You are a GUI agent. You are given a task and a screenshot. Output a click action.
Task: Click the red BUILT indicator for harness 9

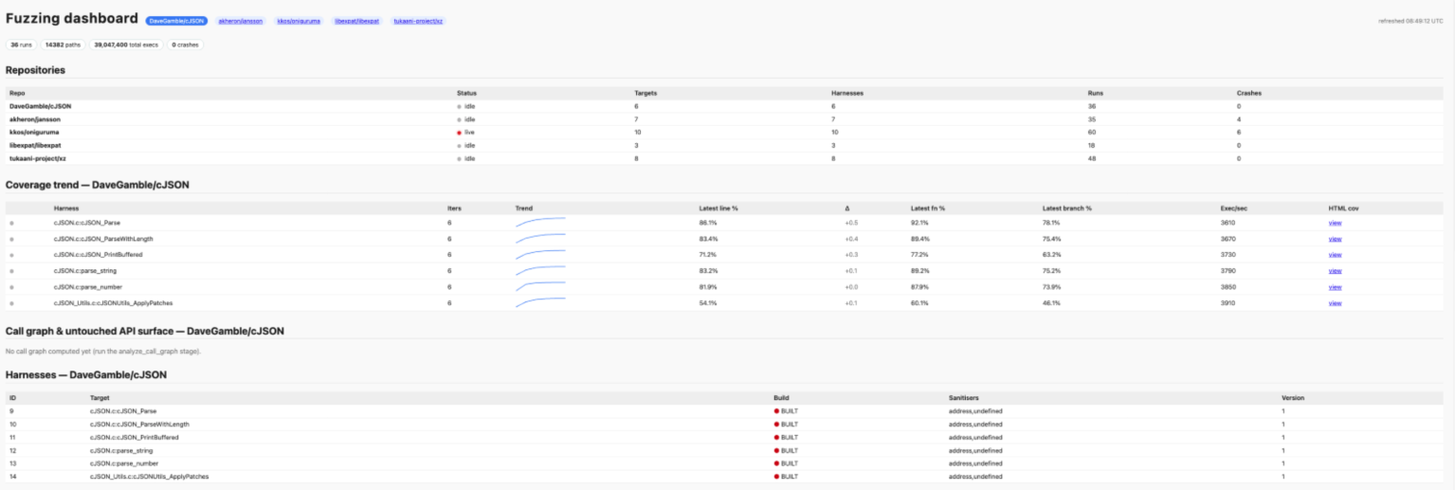coord(776,411)
